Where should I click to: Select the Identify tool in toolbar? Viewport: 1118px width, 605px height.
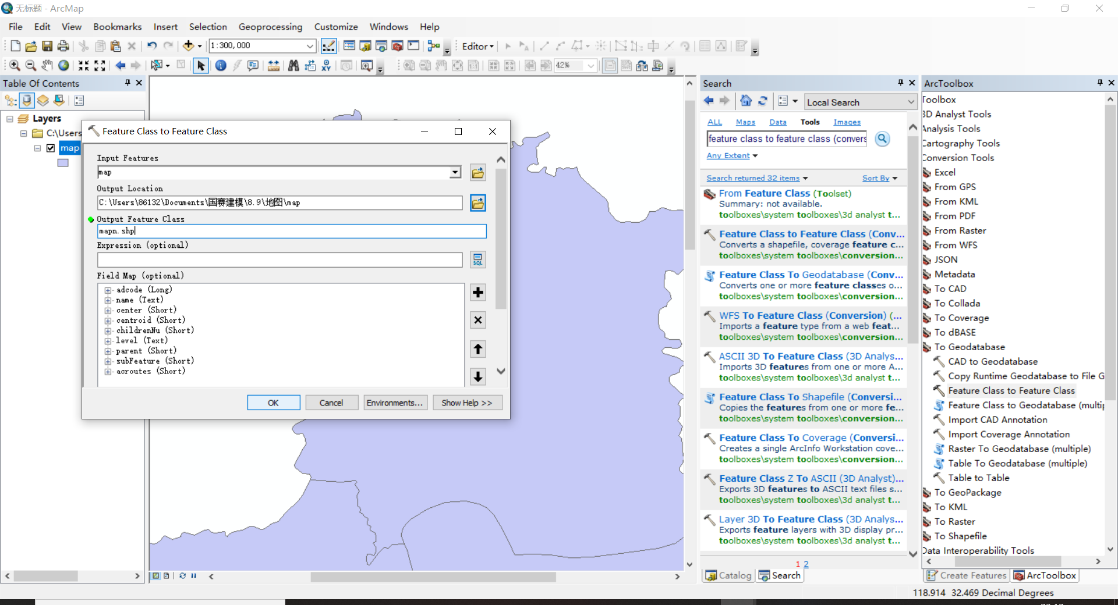221,66
